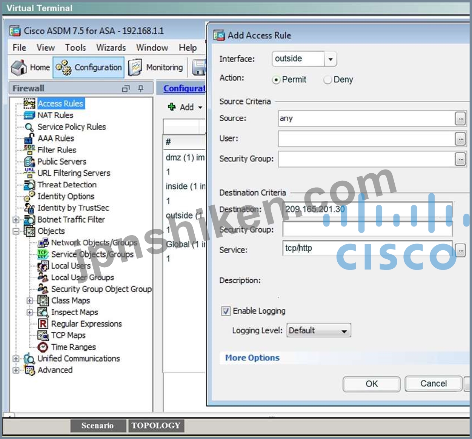Screen dimensions: 472x439
Task: Open the Configuration gears icon
Action: [63, 68]
